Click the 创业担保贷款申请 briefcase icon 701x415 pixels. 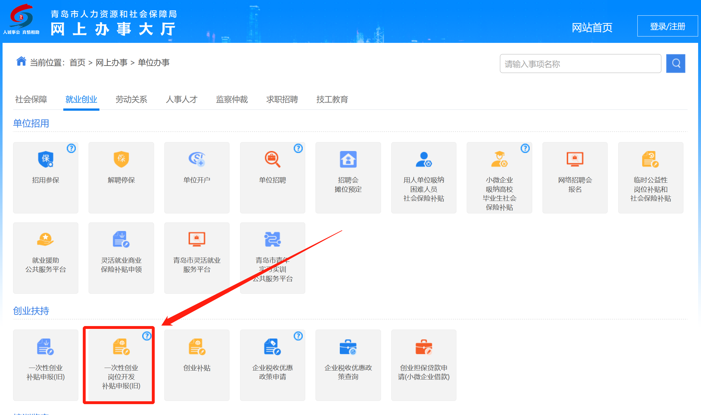click(424, 347)
